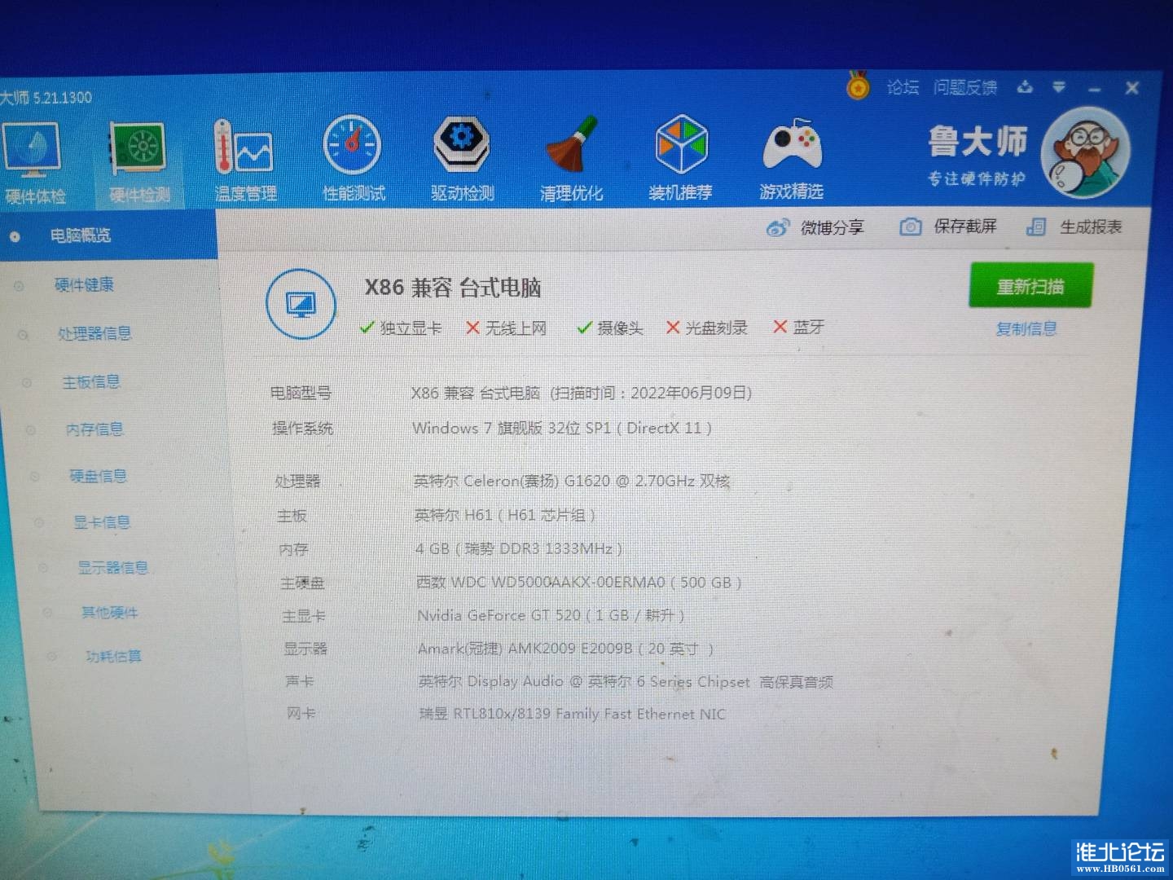This screenshot has width=1173, height=880.
Task: Open the 论坛 forum link
Action: (x=903, y=87)
